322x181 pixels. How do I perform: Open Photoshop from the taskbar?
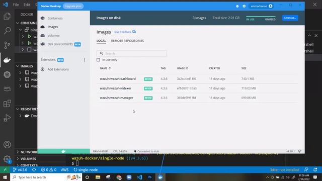coord(150,177)
